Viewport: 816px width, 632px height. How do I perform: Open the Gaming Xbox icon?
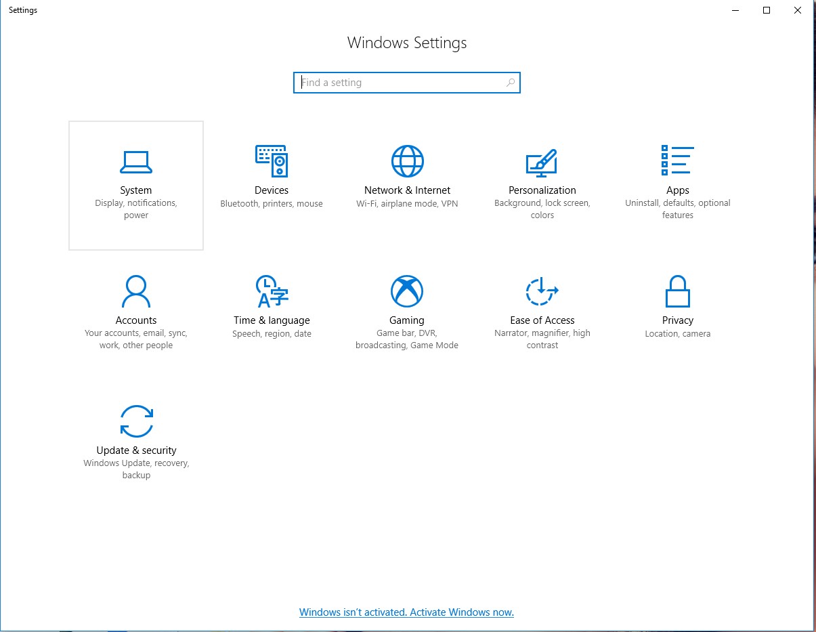[x=407, y=291]
